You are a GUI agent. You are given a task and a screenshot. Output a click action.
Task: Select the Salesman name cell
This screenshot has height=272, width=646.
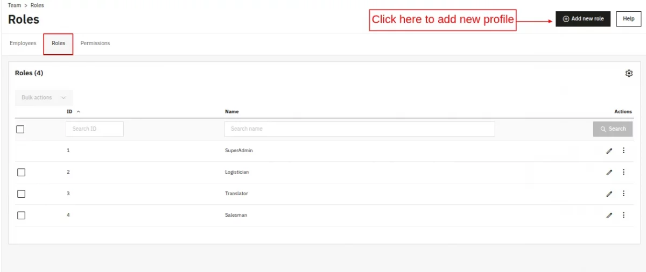click(236, 215)
